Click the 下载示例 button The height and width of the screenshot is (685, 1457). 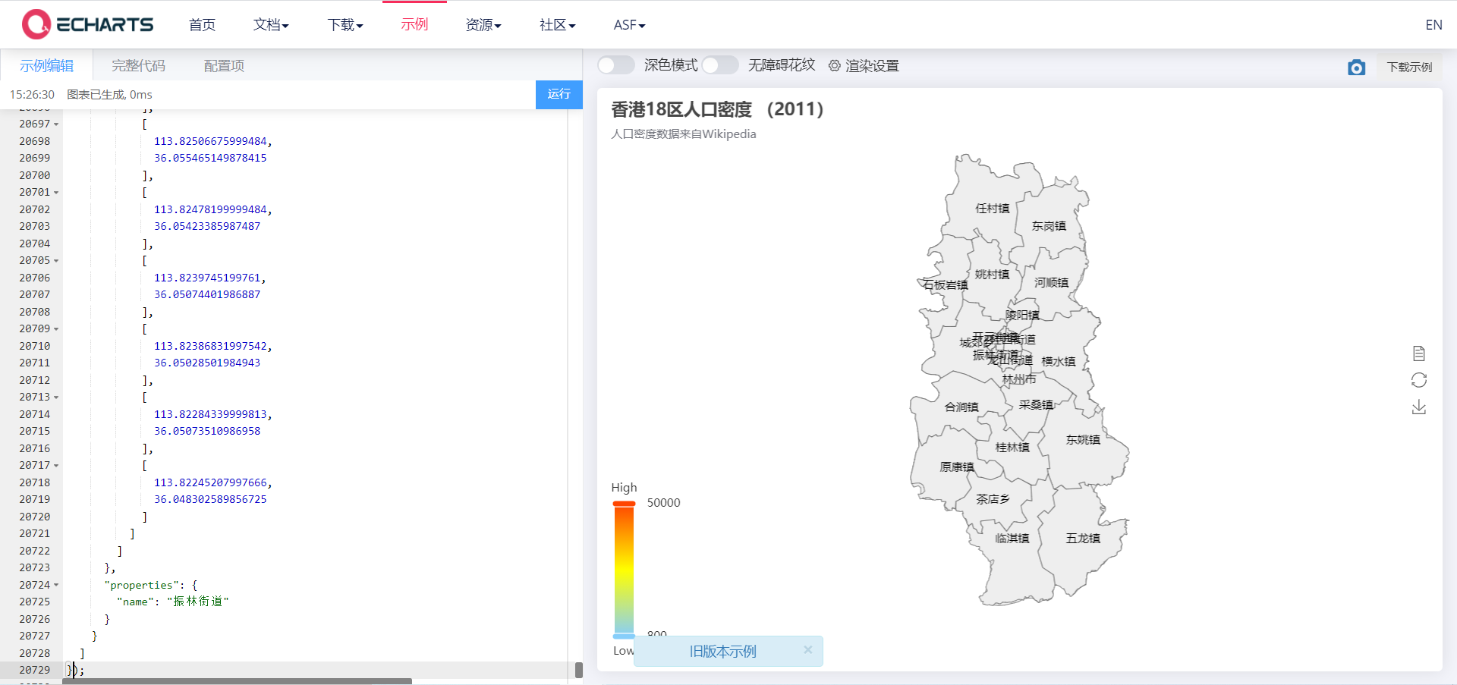click(x=1408, y=67)
